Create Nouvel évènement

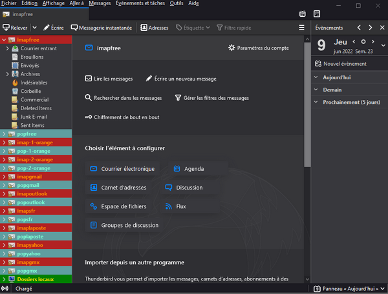coord(340,64)
